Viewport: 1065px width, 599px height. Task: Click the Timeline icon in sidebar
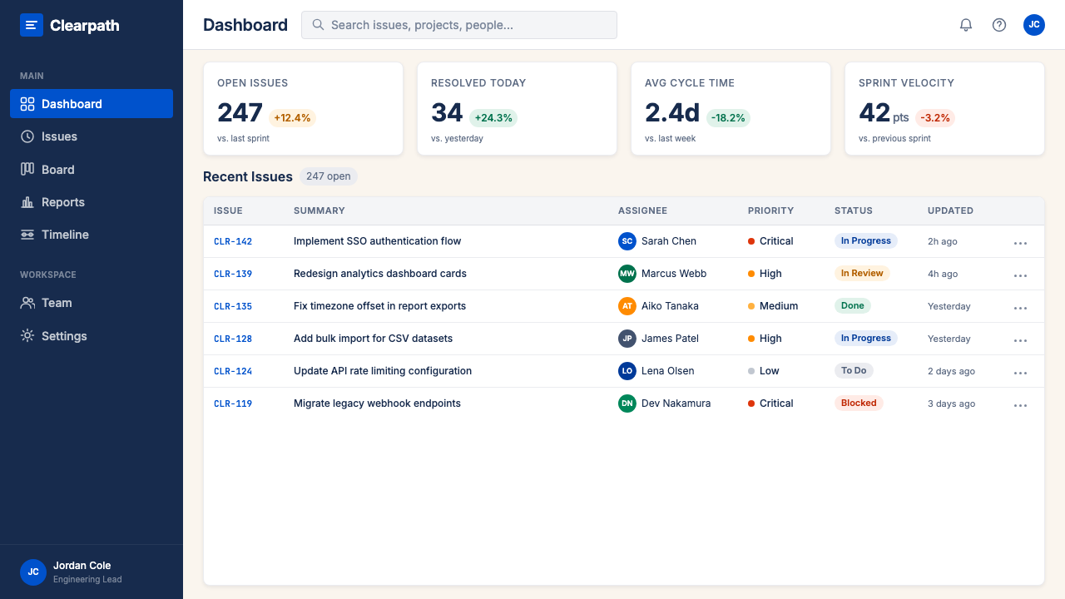pos(27,235)
